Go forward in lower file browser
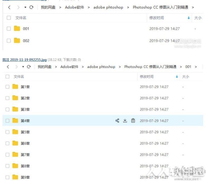 pos(16,67)
